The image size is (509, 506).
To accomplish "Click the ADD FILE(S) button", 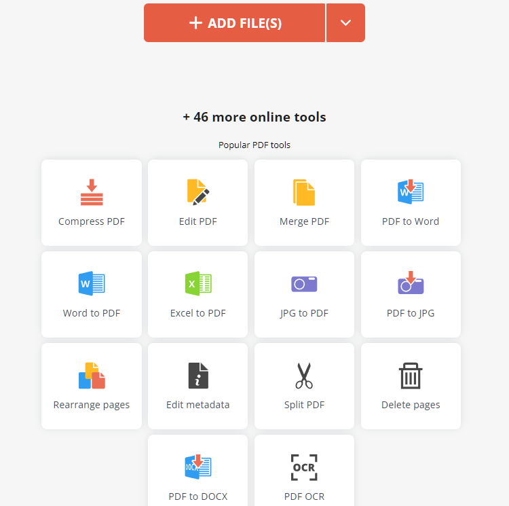I will click(x=234, y=22).
